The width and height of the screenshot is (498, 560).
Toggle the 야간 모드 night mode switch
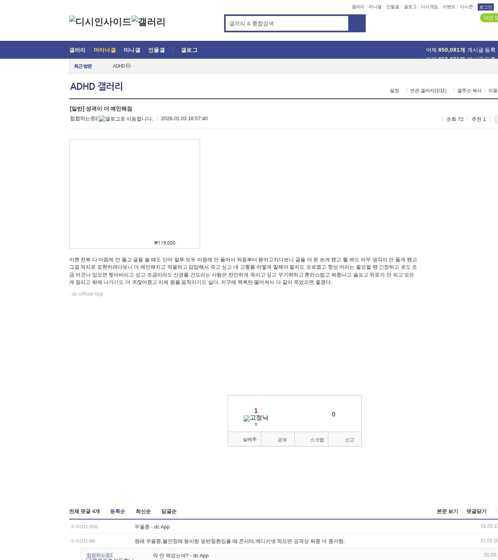489,18
